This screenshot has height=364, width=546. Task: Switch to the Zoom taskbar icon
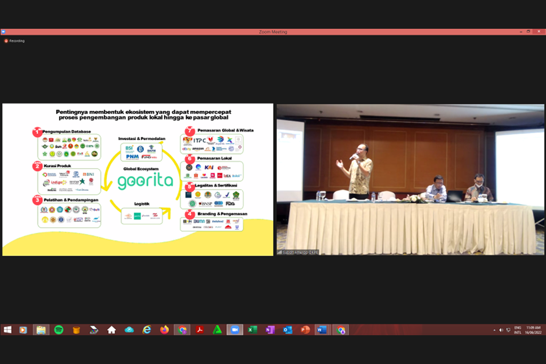tap(234, 330)
